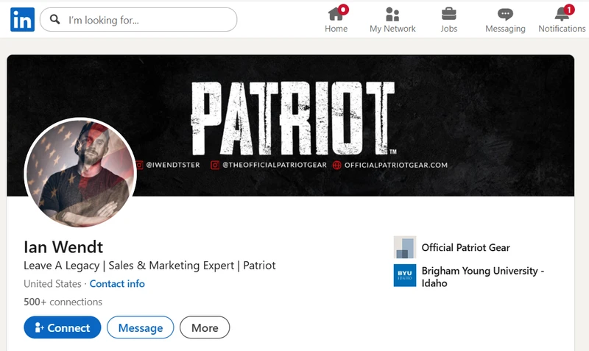Viewport: 589px width, 351px height.
Task: Click the Notifications tab label
Action: (562, 29)
